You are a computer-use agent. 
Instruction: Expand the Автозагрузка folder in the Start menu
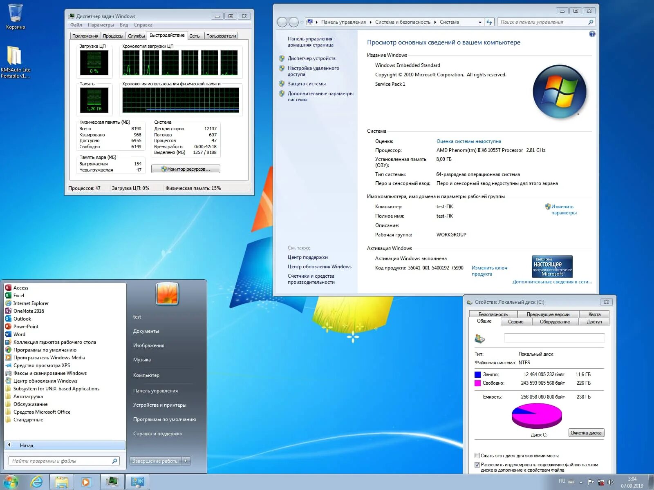click(28, 396)
